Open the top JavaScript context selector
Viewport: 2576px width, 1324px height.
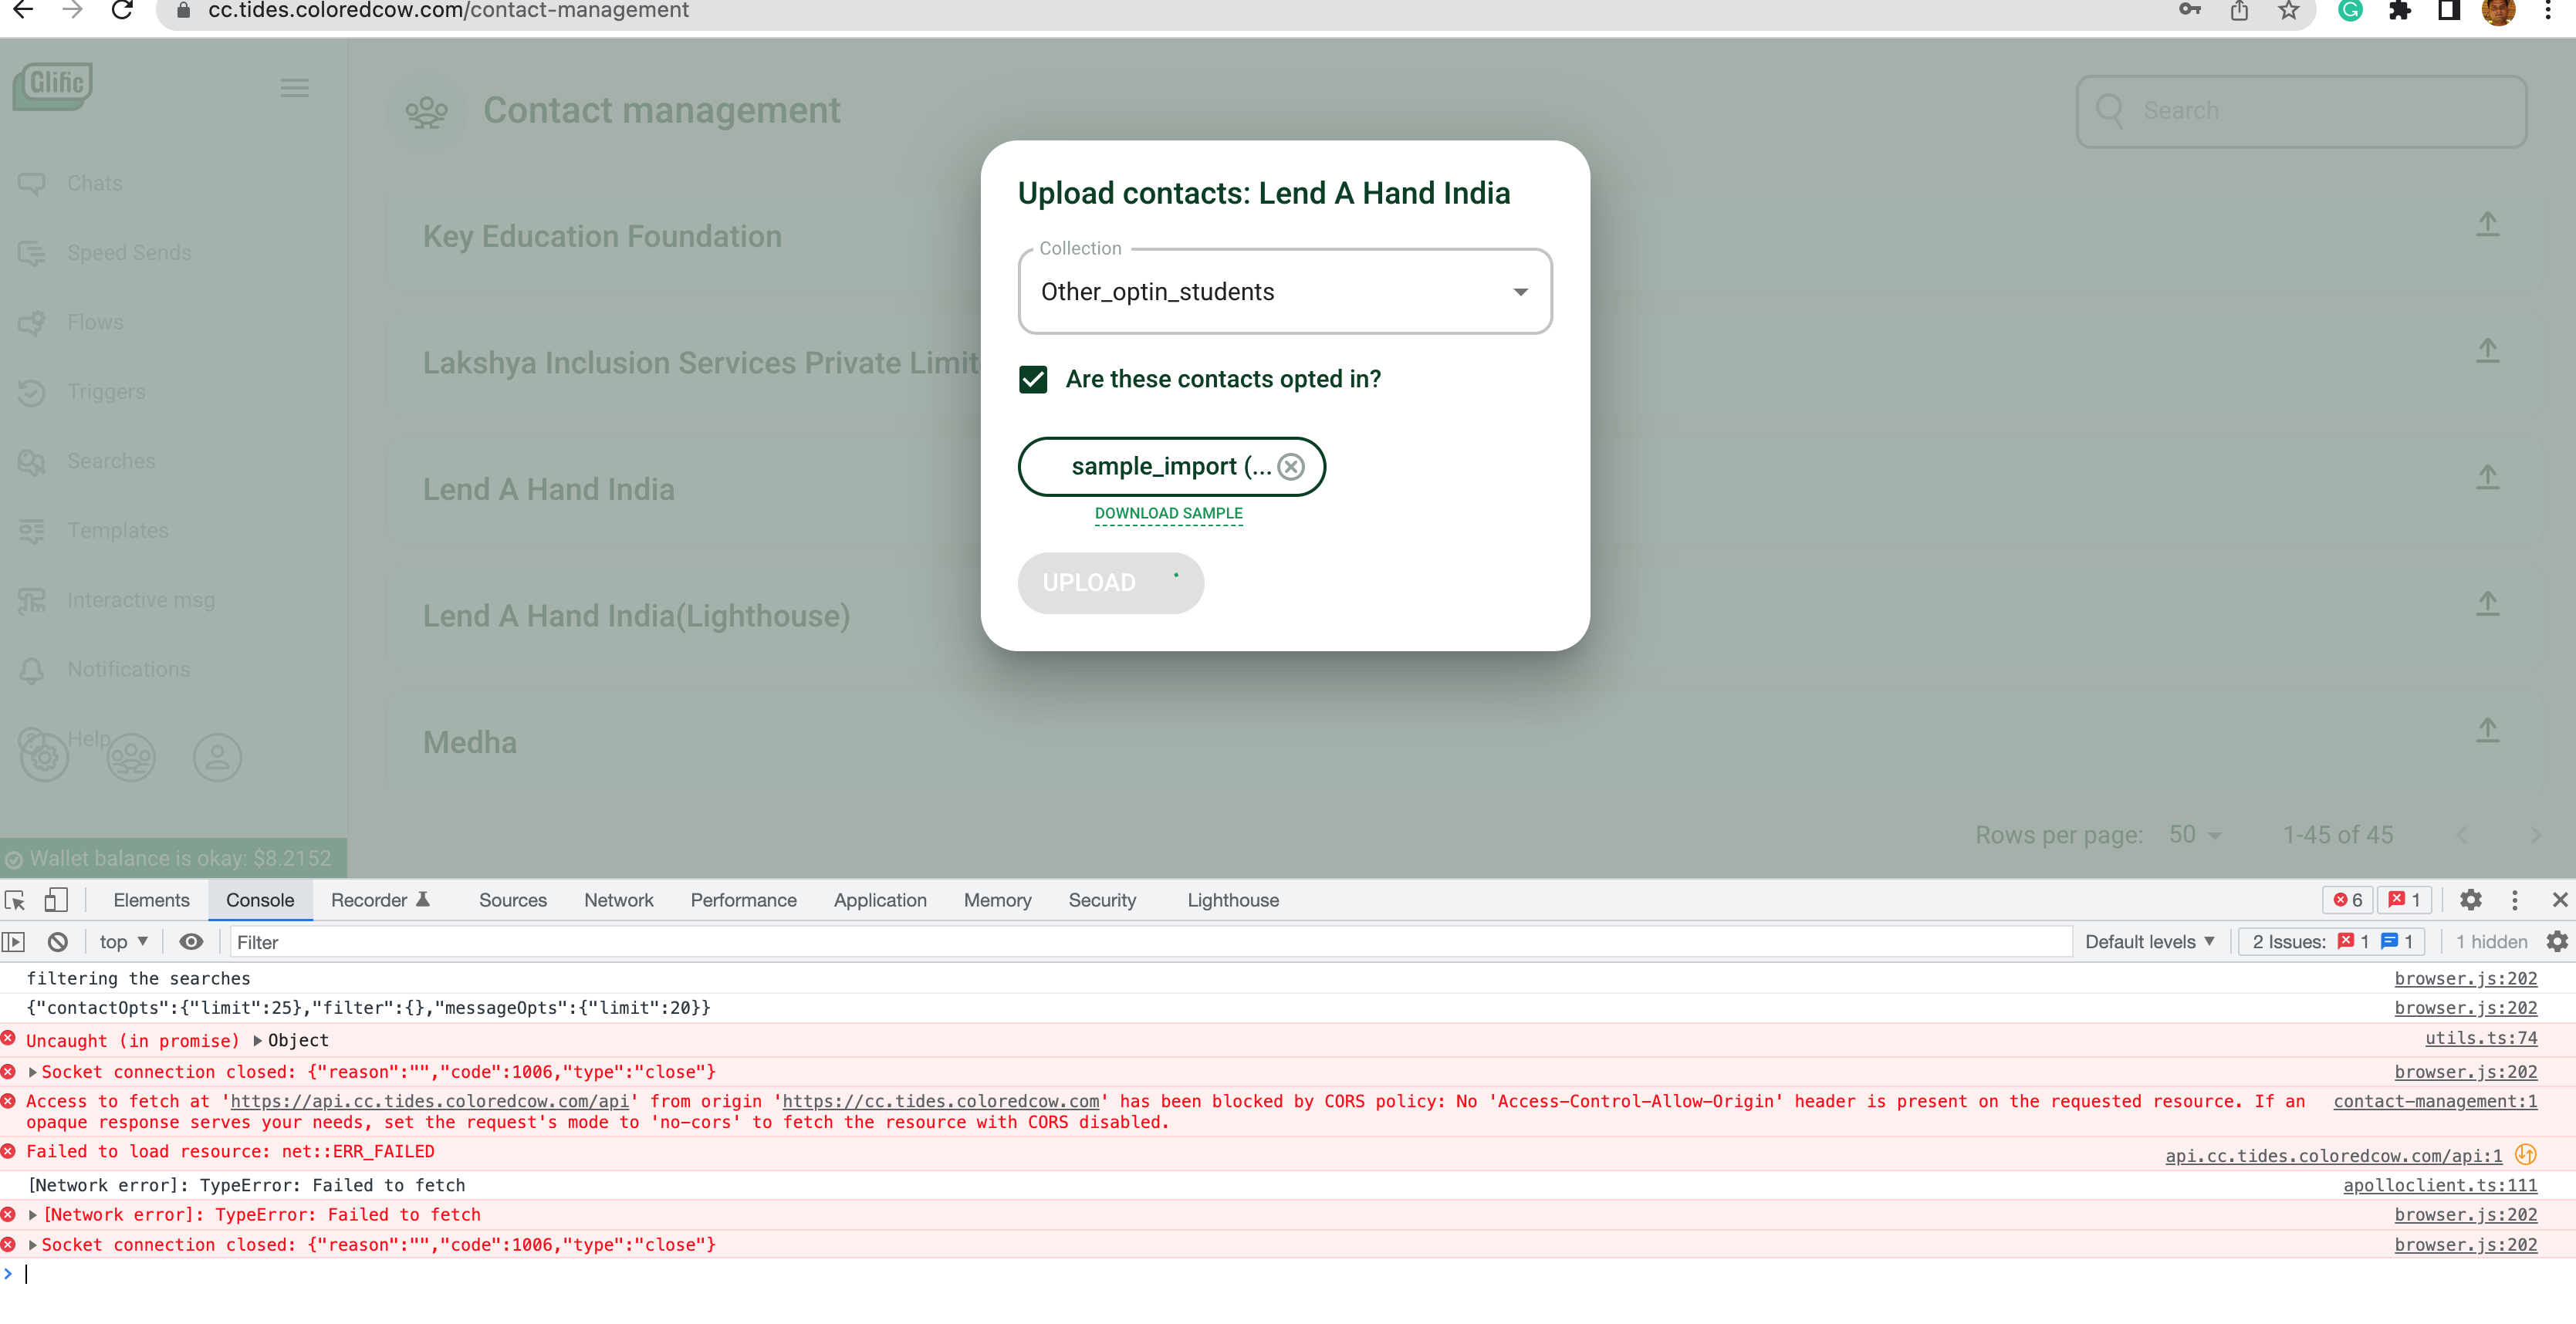click(x=123, y=941)
